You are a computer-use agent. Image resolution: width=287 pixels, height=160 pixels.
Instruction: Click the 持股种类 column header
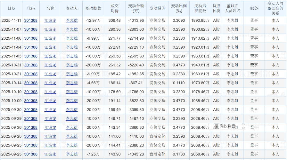pos(216,8)
